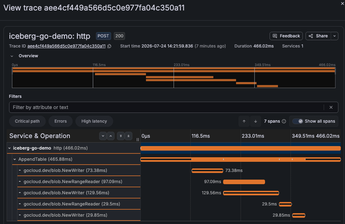345x224 pixels.
Task: Collapse the iceberg-go-demo http span
Action: (9, 148)
